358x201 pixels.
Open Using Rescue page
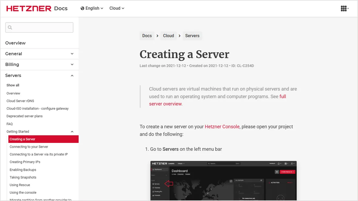[x=20, y=185]
